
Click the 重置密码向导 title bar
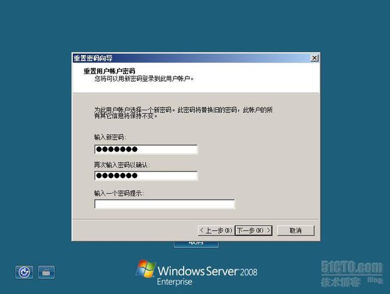(x=191, y=58)
